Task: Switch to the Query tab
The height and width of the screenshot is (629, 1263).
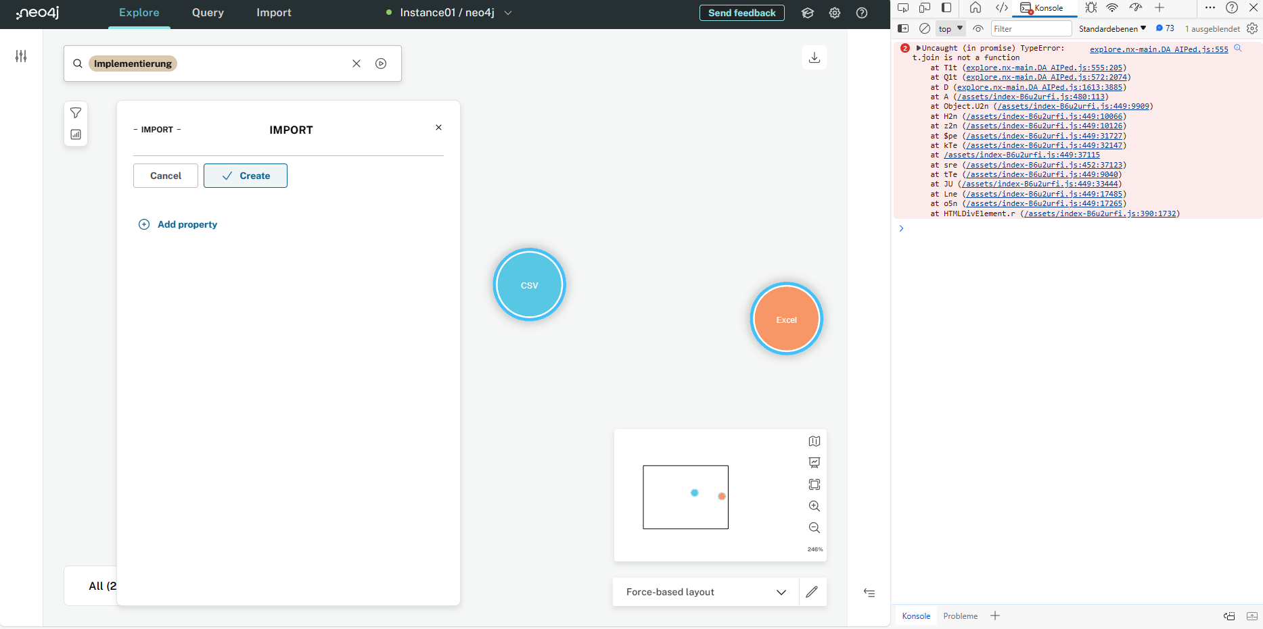Action: pos(208,13)
